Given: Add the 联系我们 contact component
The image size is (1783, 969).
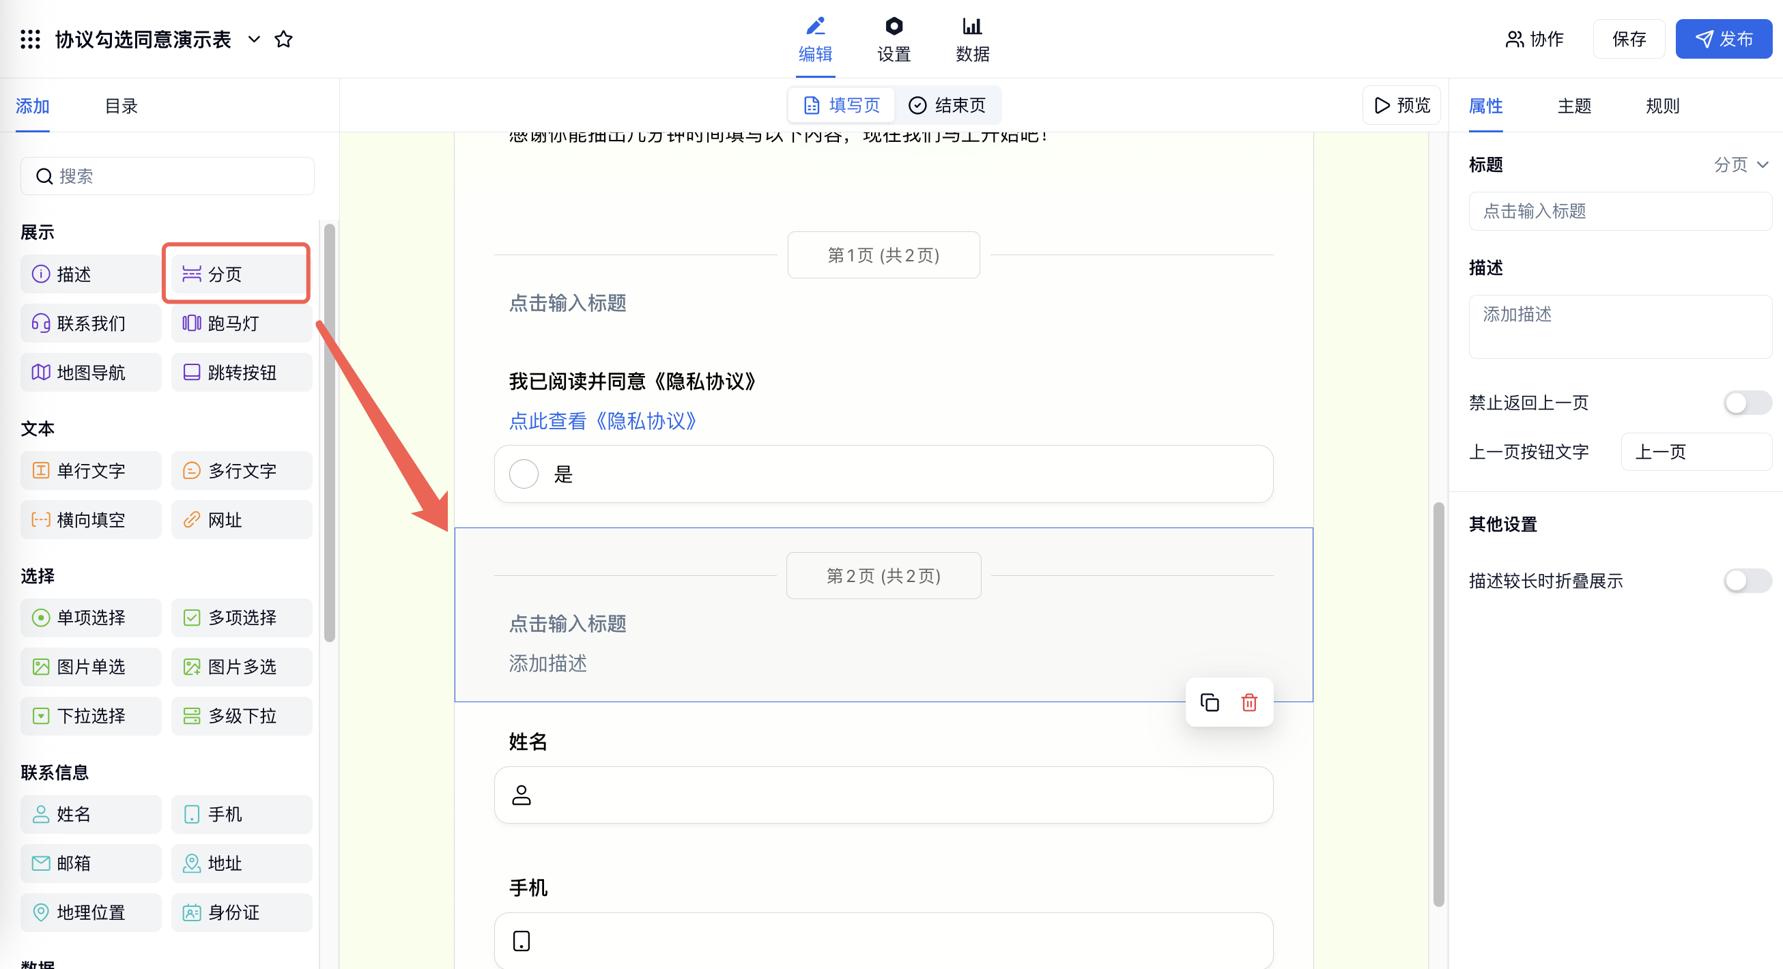Looking at the screenshot, I should click(x=91, y=323).
